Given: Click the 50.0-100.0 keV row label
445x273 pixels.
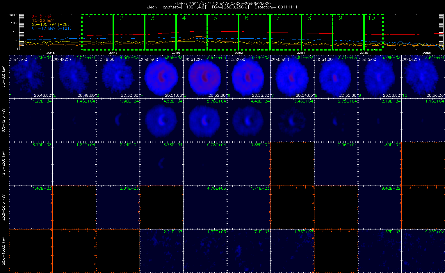Looking at the screenshot, I should coord(3,251).
